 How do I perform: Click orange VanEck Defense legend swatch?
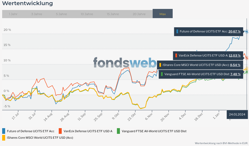(x=60, y=131)
